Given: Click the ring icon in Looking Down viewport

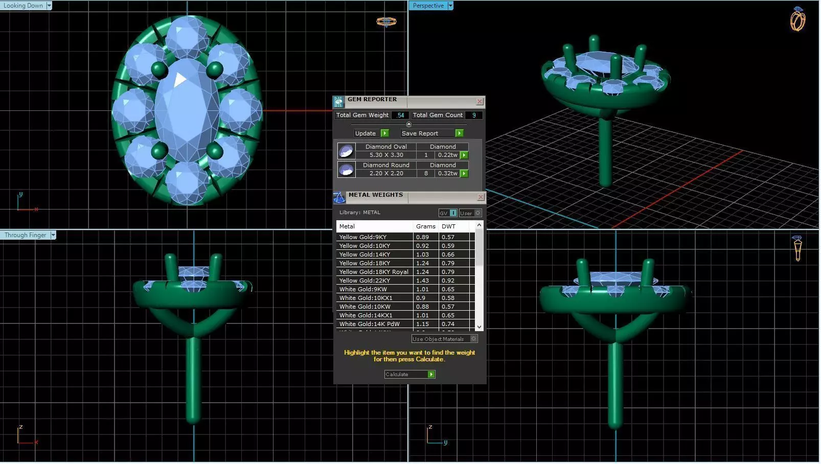Looking at the screenshot, I should click(x=386, y=22).
